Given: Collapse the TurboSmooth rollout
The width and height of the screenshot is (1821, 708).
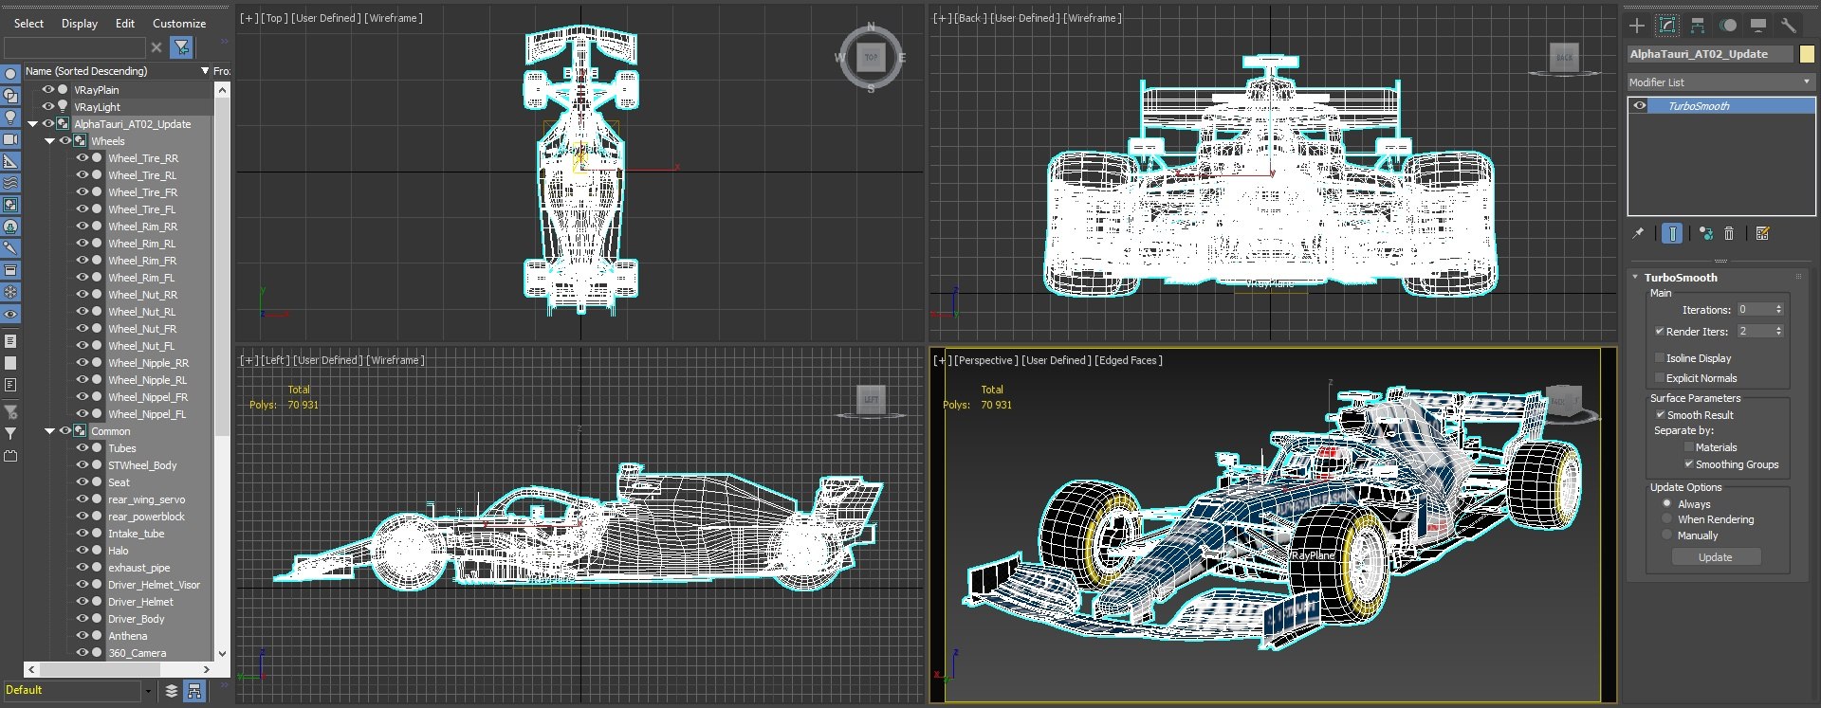Looking at the screenshot, I should click(1635, 277).
